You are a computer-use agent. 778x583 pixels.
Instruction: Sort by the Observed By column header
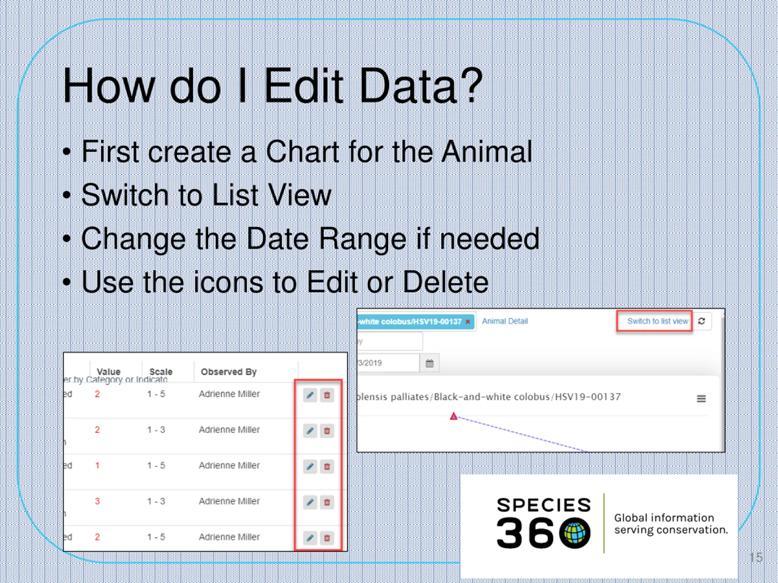click(229, 371)
